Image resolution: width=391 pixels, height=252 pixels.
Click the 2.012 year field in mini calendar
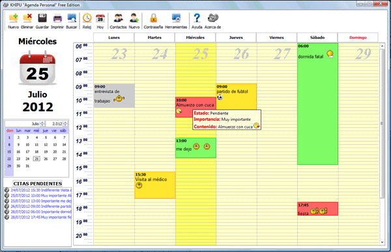coord(54,123)
